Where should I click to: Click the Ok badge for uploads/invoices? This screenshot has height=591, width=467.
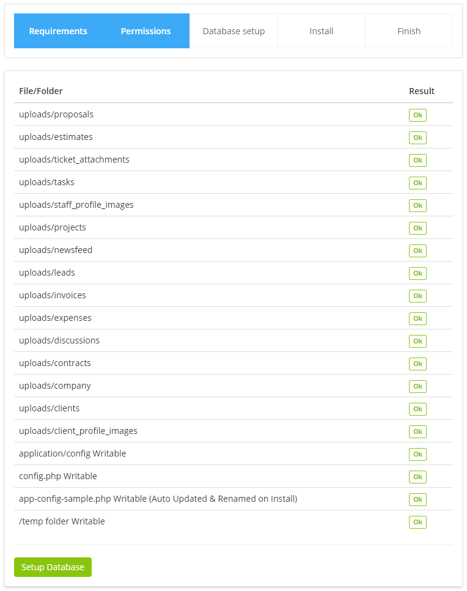pyautogui.click(x=417, y=296)
